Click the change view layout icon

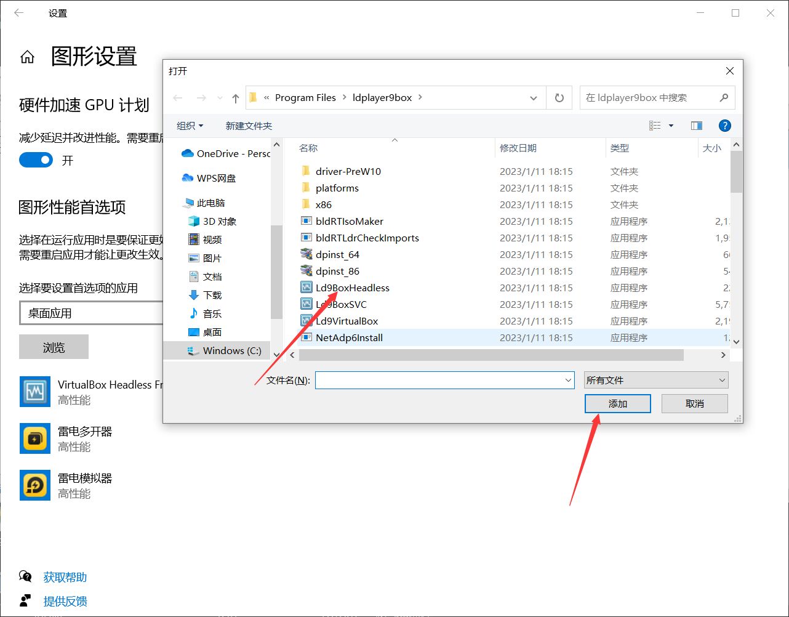pyautogui.click(x=655, y=126)
